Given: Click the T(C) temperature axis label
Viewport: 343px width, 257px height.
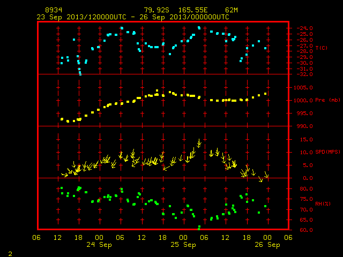Looking at the screenshot, I should [x=322, y=48].
